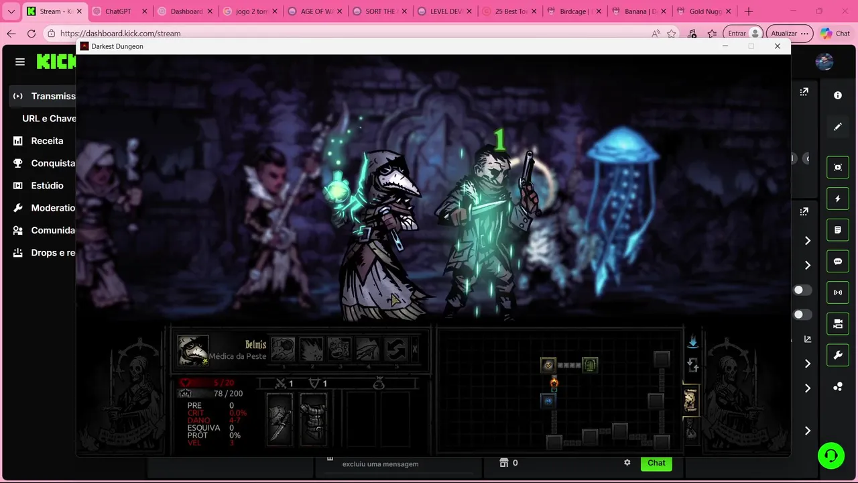Screen dimensions: 858x483
Task: Open the green headset support button
Action: [x=831, y=455]
